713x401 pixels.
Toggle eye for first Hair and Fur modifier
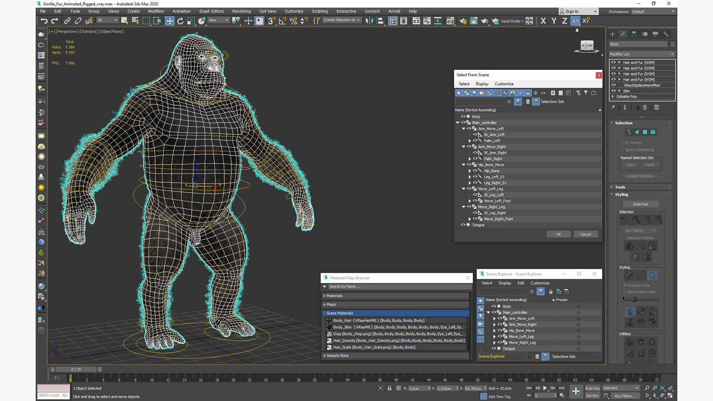613,62
